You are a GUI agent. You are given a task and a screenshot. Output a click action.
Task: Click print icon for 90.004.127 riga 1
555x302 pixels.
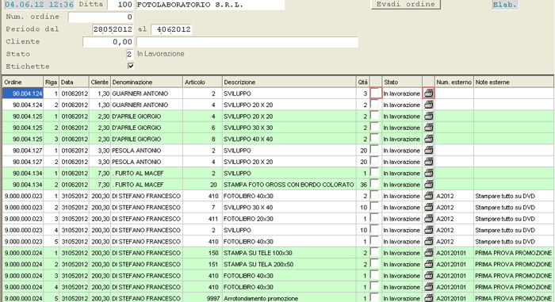[x=429, y=150]
